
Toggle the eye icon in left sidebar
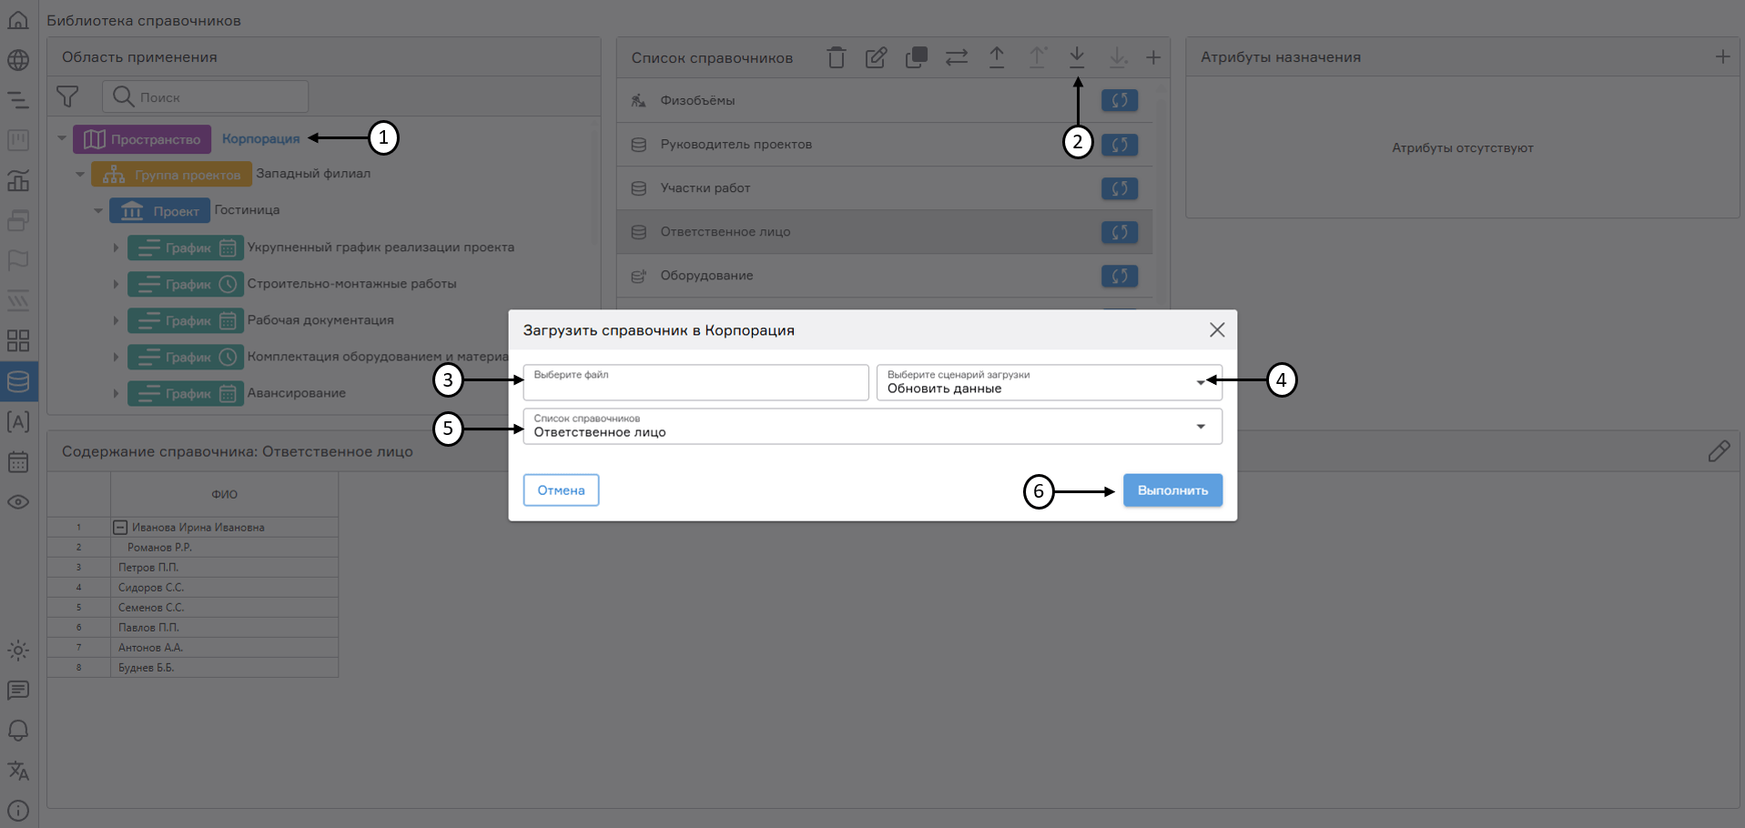point(18,502)
